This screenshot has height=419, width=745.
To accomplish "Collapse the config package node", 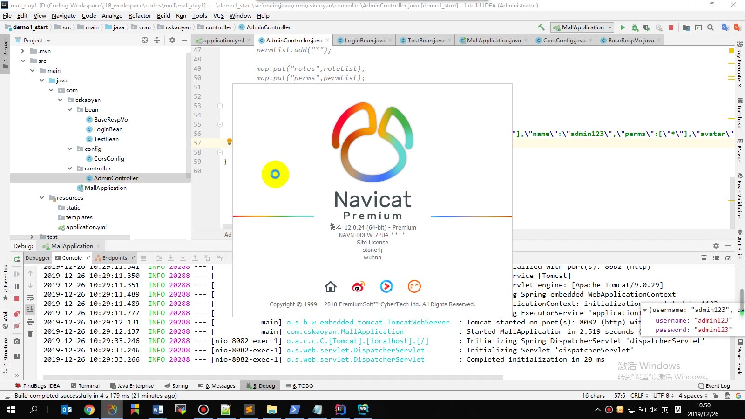I will pyautogui.click(x=70, y=149).
